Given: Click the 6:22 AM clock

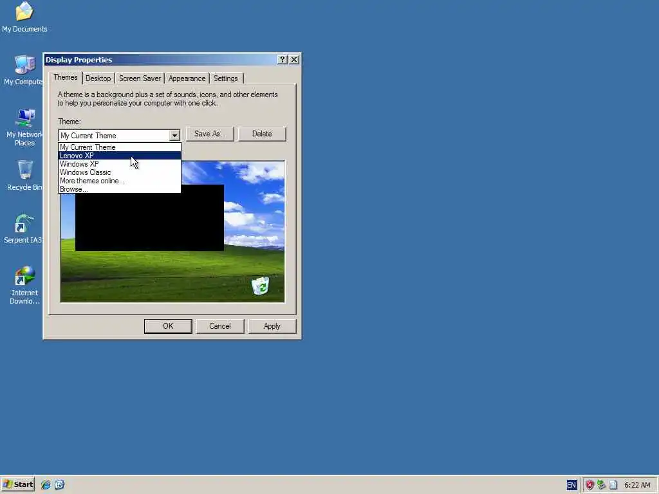Looking at the screenshot, I should pyautogui.click(x=637, y=485).
